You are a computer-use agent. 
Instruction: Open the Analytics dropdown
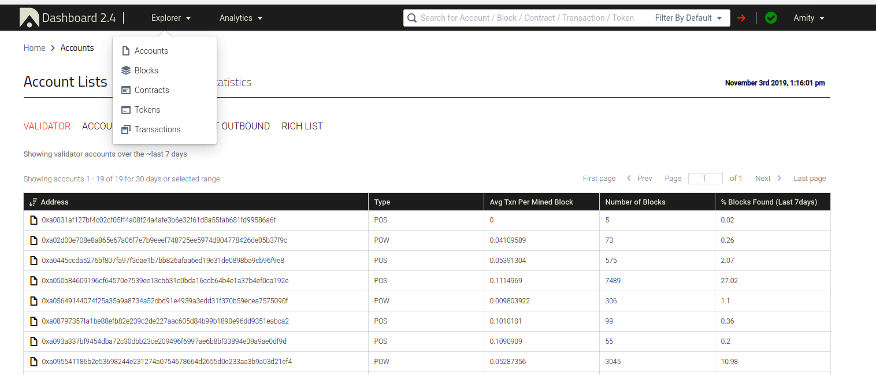241,18
